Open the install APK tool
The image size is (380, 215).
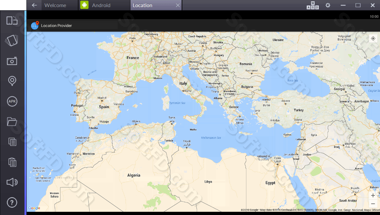coord(12,101)
